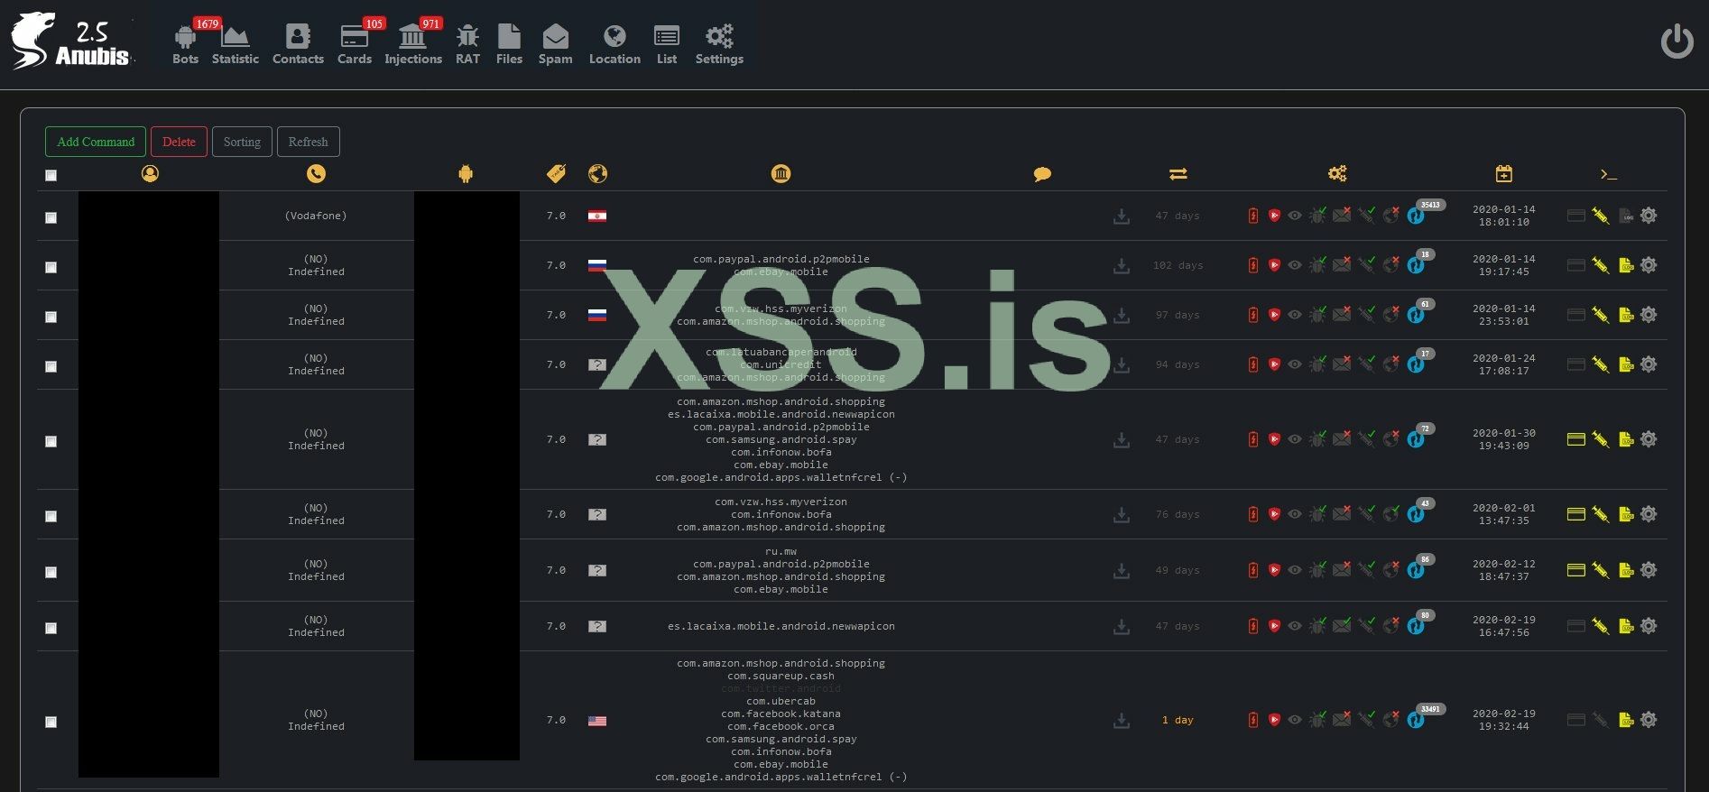Click the card icon in row 2020-01-30 19:43:09
Image resolution: width=1709 pixels, height=792 pixels.
pyautogui.click(x=1576, y=439)
